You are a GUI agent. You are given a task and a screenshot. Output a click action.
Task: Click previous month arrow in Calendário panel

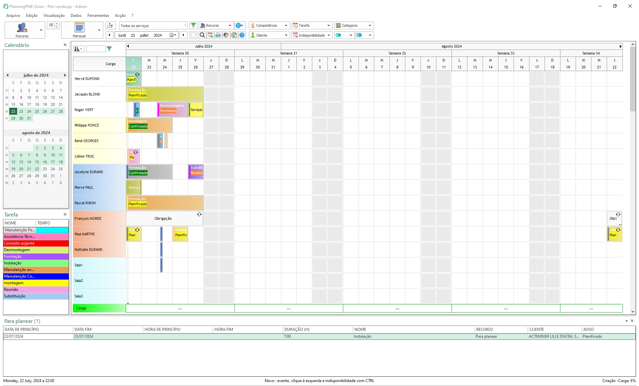[x=7, y=75]
